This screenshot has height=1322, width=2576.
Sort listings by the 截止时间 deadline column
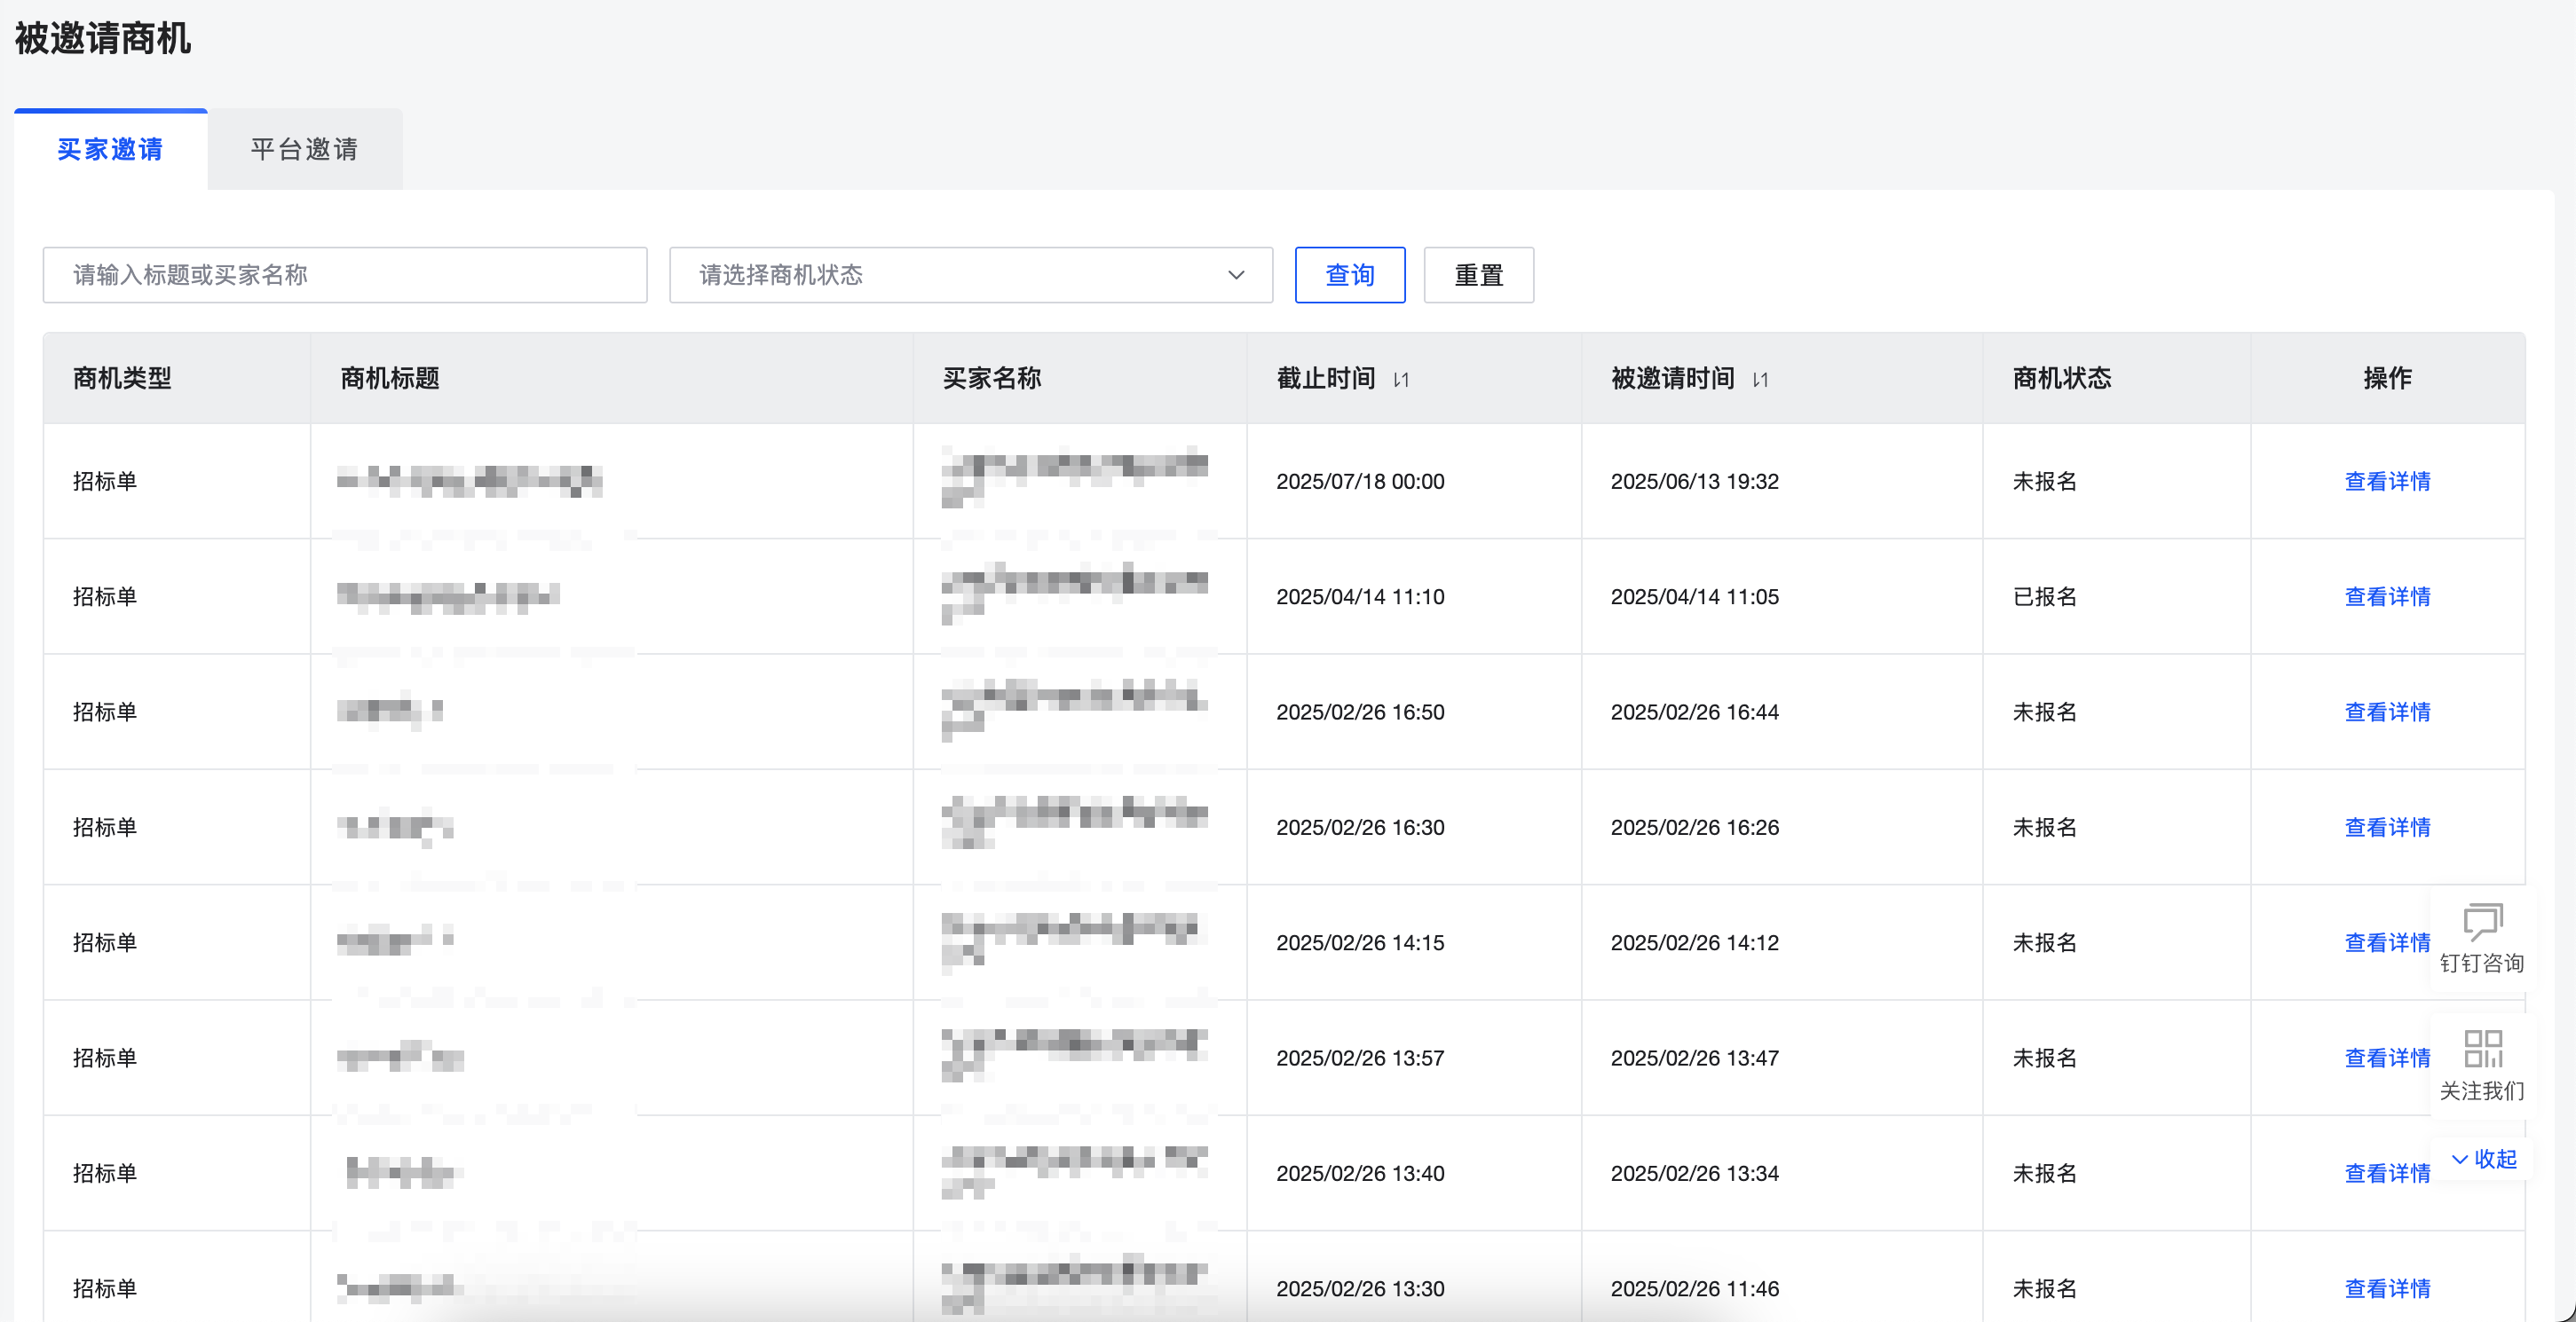click(1400, 379)
